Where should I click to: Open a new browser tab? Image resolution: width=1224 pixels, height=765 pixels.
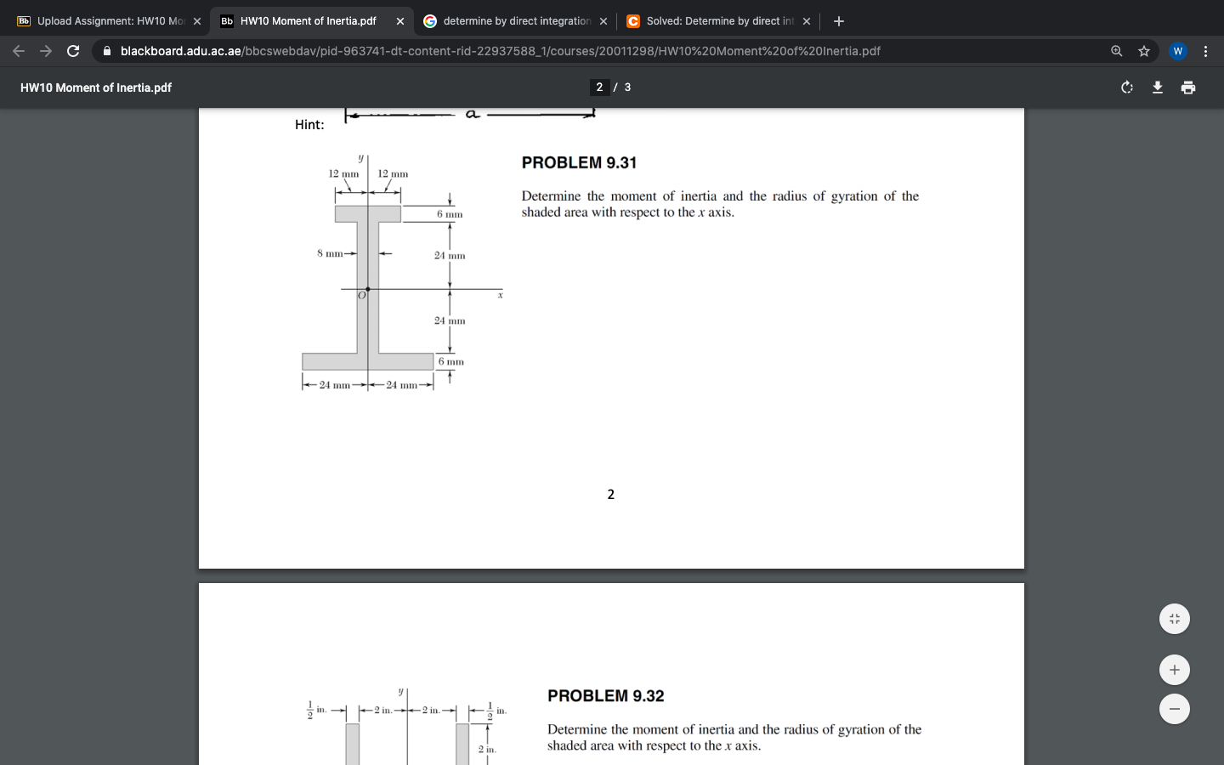pos(838,21)
